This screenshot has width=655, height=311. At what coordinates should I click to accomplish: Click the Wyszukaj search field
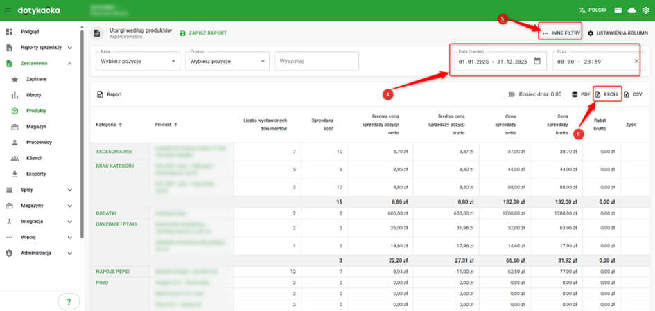pos(317,62)
